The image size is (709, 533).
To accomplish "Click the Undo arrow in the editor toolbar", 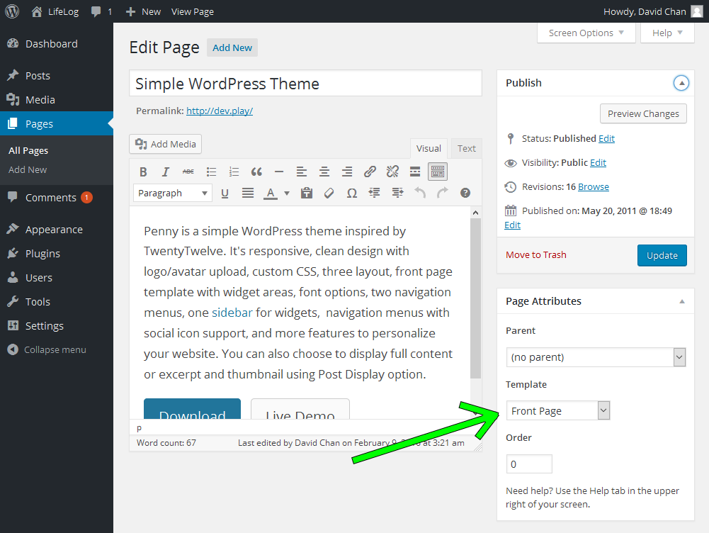I will [419, 192].
